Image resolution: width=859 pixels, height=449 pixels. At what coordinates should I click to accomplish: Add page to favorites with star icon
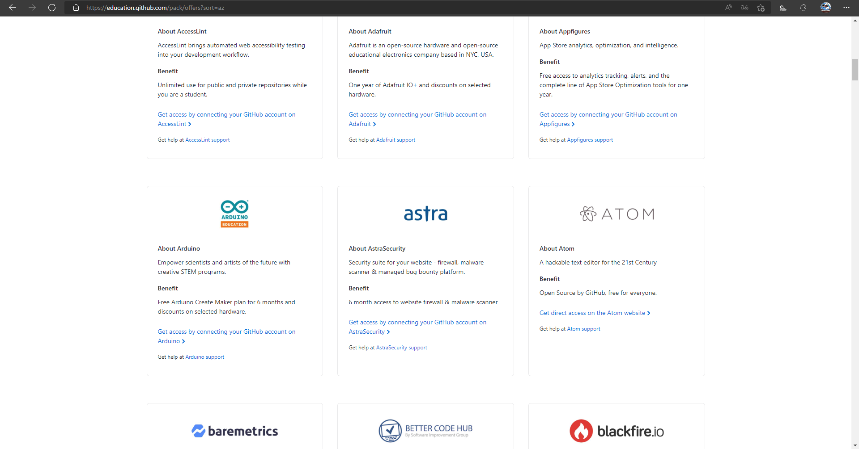point(761,8)
